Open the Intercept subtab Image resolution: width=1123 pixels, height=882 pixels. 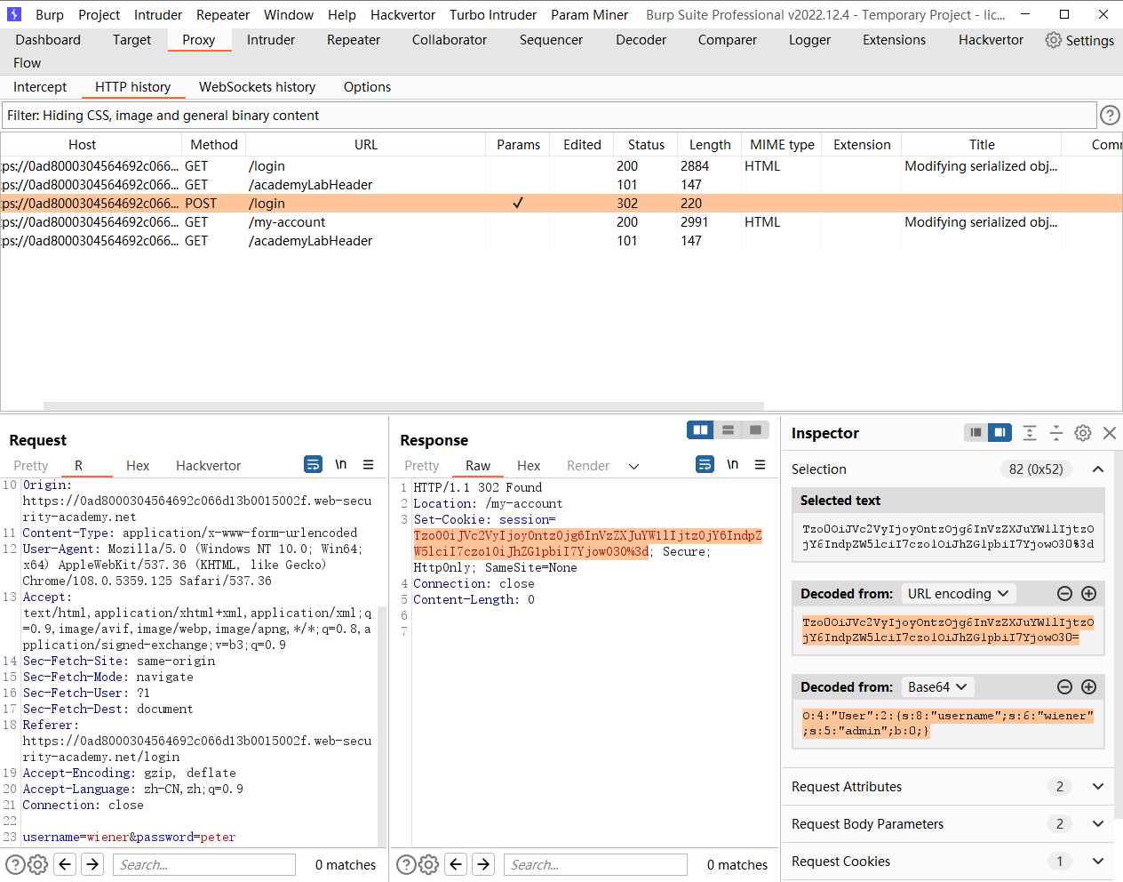tap(40, 87)
